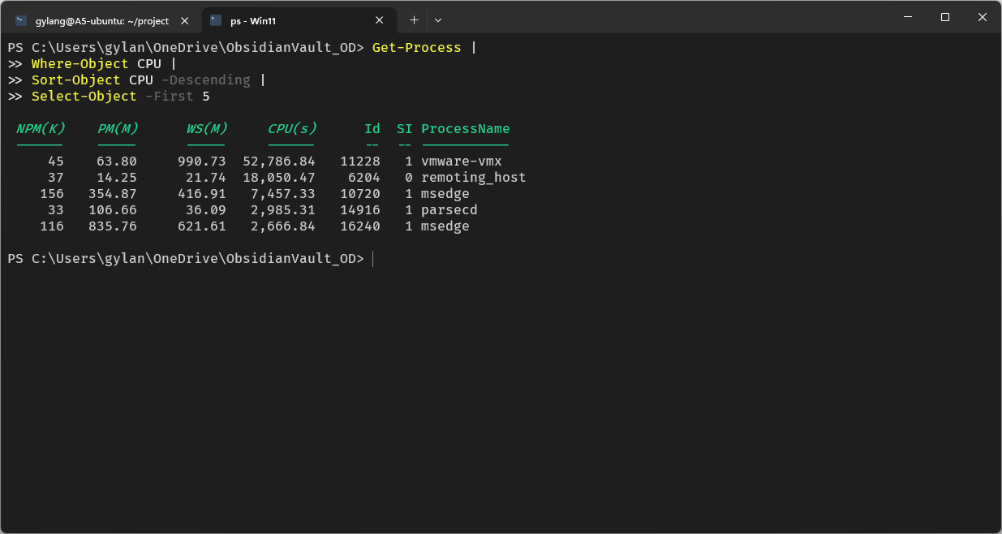
Task: Click the PowerShell icon on the ps - Win11 tab
Action: (x=216, y=20)
